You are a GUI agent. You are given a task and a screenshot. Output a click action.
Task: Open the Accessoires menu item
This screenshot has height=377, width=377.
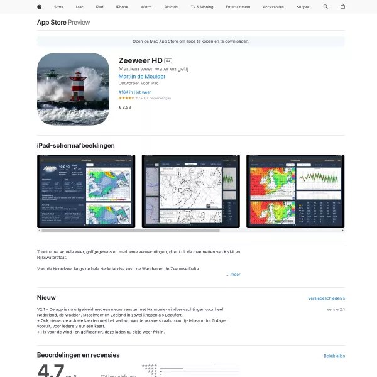[x=273, y=7]
